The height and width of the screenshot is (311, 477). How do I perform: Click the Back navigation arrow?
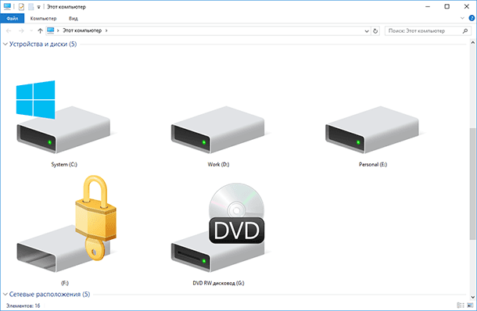coord(9,30)
